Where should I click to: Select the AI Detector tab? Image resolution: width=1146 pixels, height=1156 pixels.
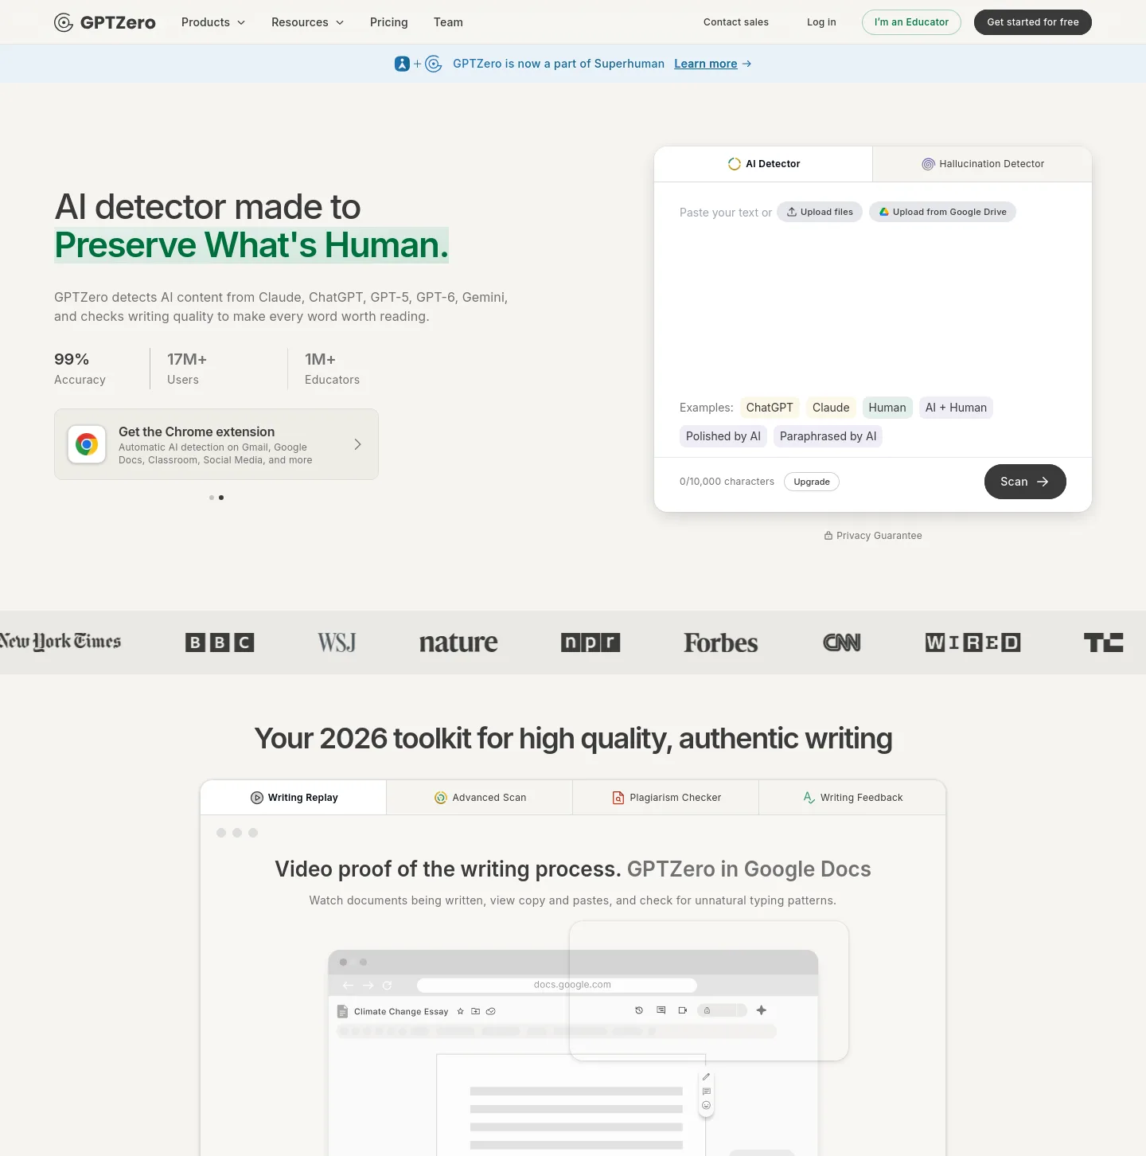(x=763, y=164)
